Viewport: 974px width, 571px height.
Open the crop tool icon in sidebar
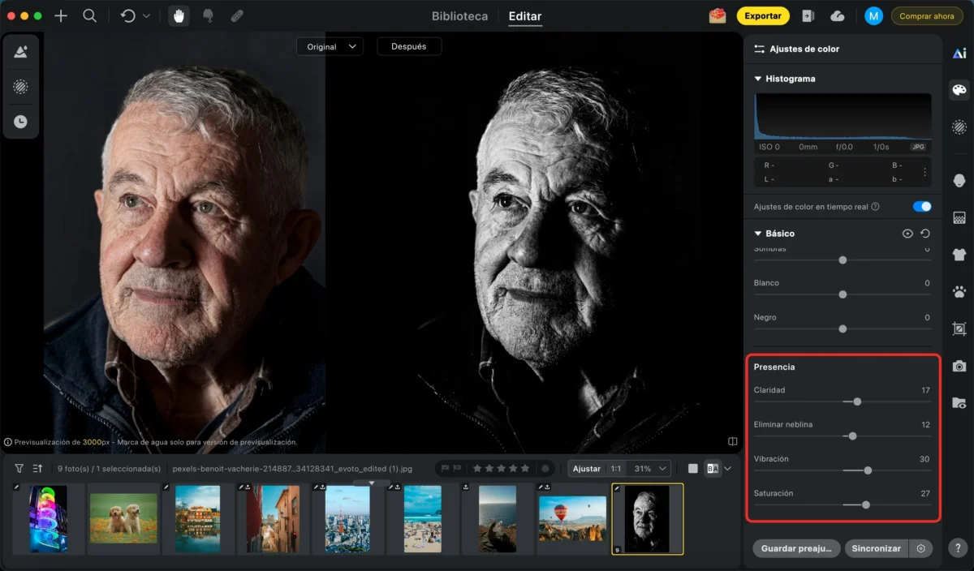point(959,329)
